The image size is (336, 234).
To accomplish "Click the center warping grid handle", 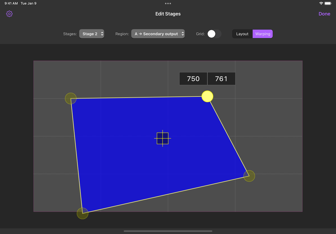I will [163, 138].
